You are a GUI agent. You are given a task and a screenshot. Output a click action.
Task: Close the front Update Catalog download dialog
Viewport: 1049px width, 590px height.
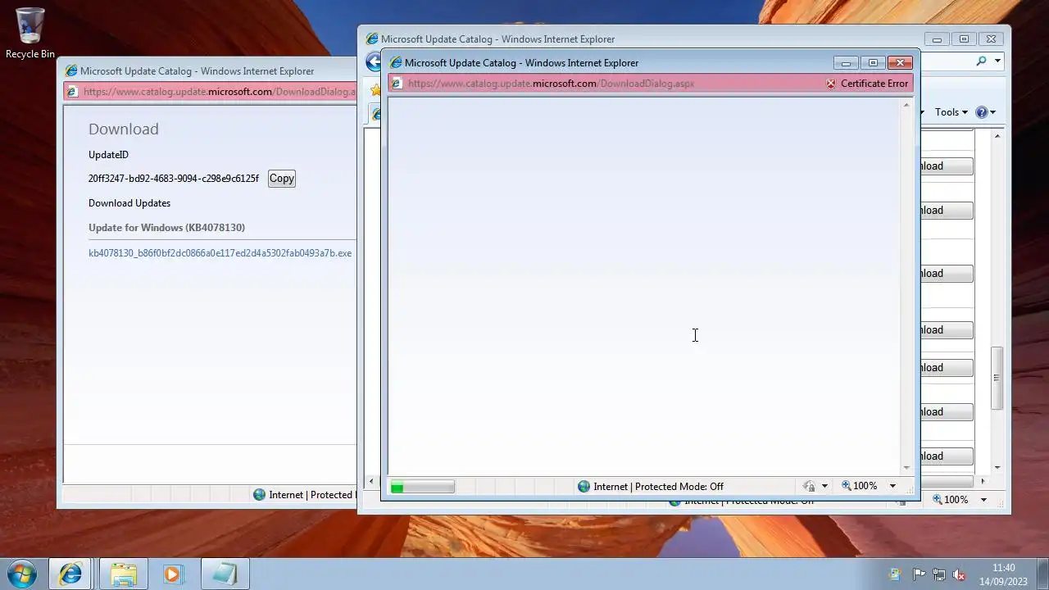pyautogui.click(x=900, y=63)
